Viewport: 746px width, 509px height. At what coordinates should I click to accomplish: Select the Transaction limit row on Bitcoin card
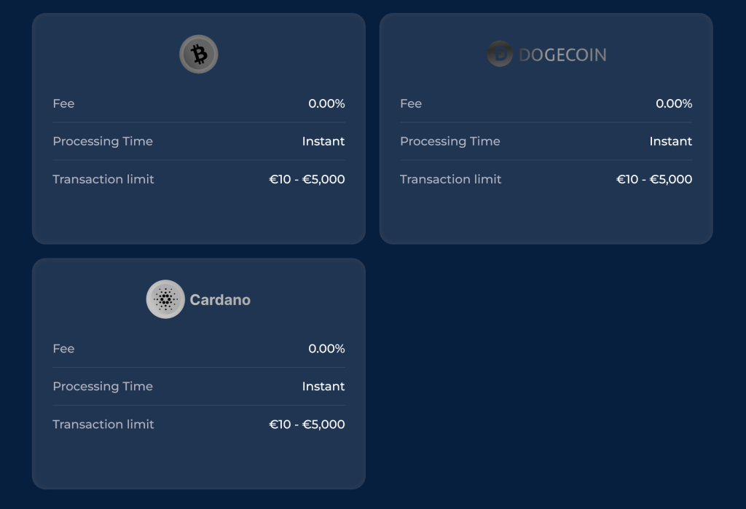(x=198, y=179)
